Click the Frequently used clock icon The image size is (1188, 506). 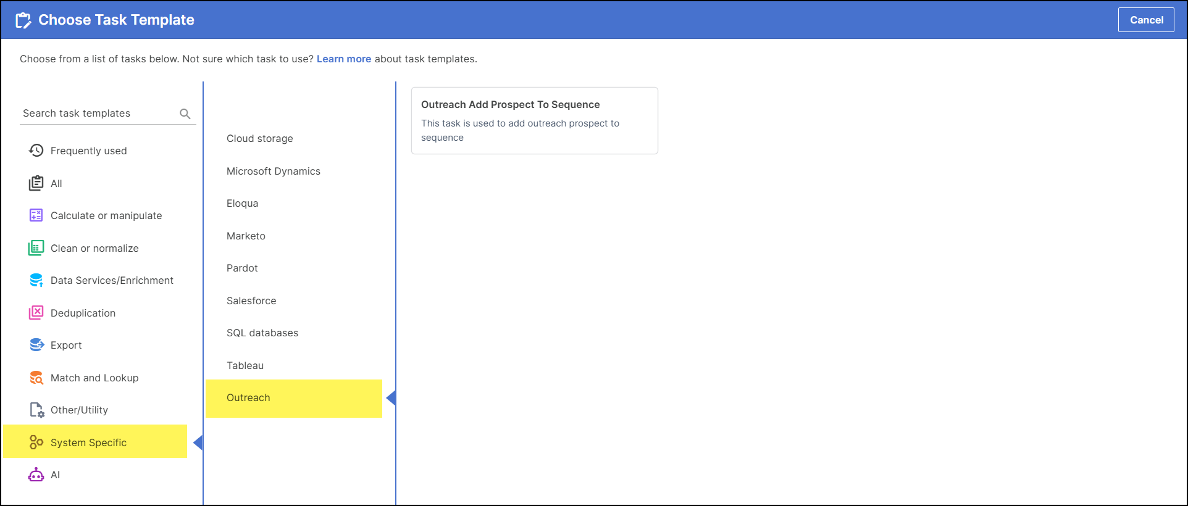[36, 151]
